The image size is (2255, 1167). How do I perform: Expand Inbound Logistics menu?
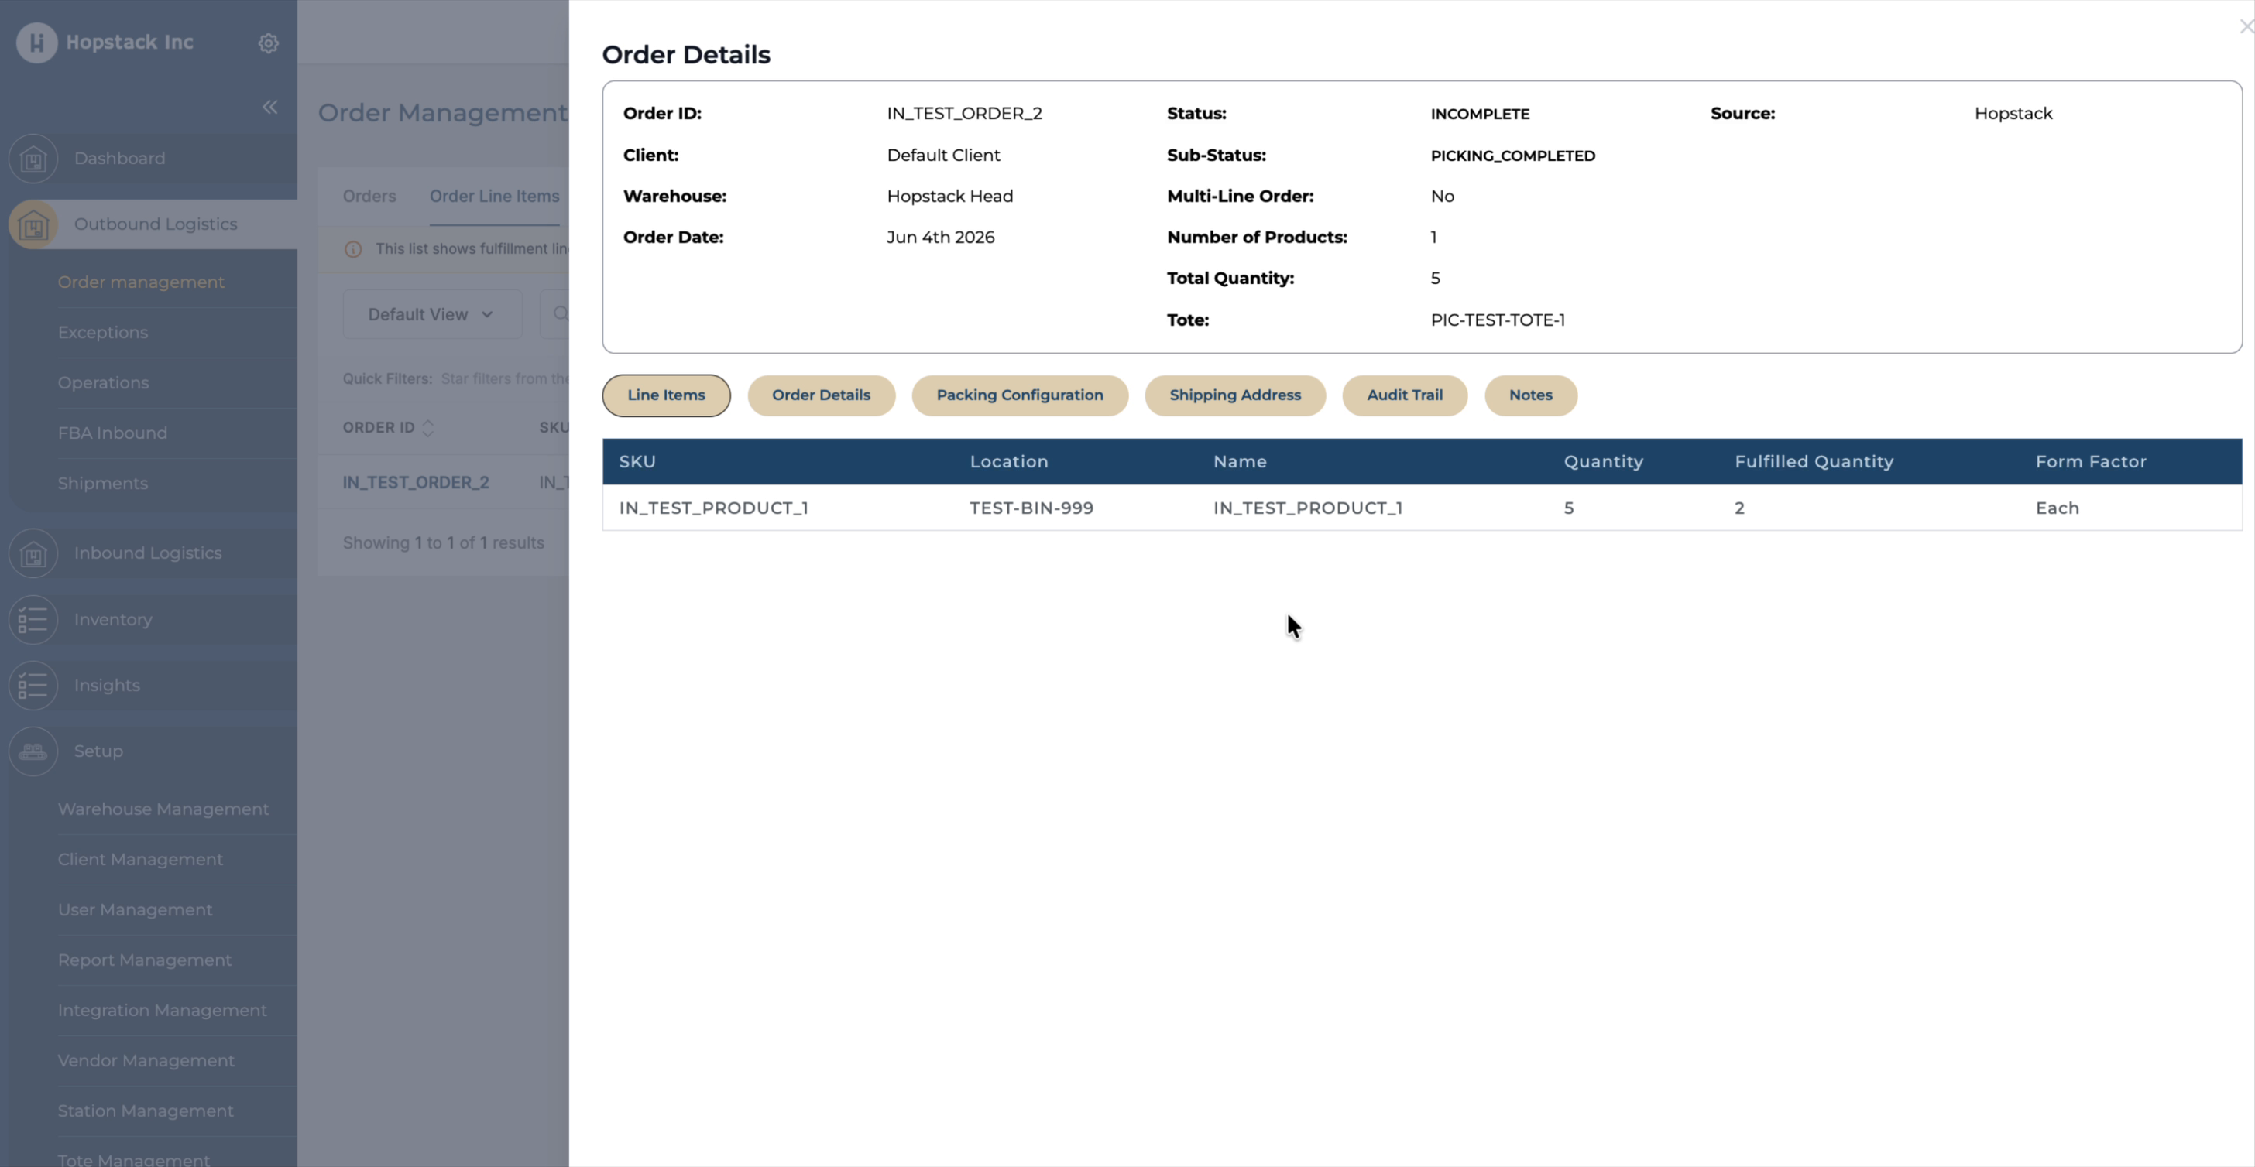(148, 553)
